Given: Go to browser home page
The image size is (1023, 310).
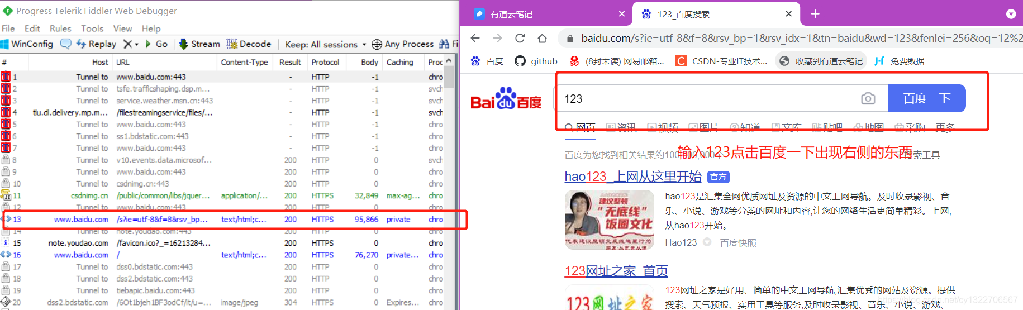Looking at the screenshot, I should (x=542, y=38).
